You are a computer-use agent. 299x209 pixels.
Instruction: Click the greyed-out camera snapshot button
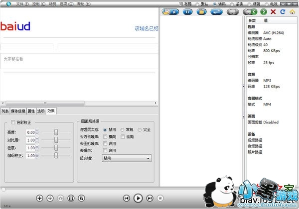[60, 198]
